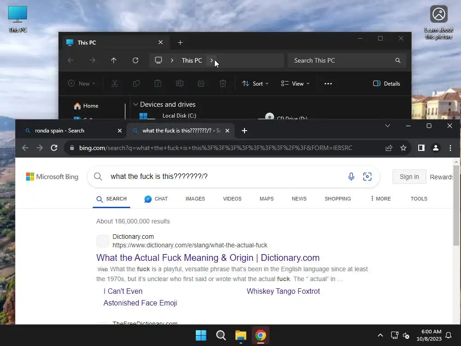Open Bing visual search camera icon
Viewport: 461px width, 346px height.
[x=367, y=177]
